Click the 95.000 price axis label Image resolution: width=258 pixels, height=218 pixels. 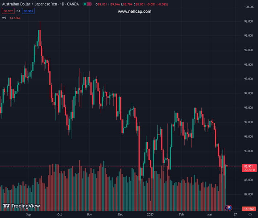(x=249, y=79)
